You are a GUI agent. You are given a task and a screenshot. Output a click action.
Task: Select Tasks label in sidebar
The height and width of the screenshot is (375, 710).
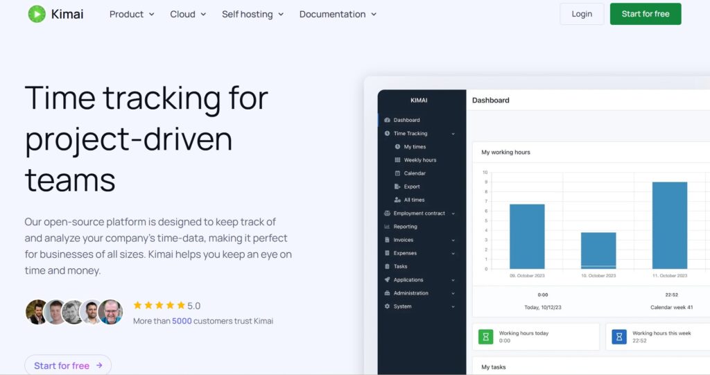point(400,266)
